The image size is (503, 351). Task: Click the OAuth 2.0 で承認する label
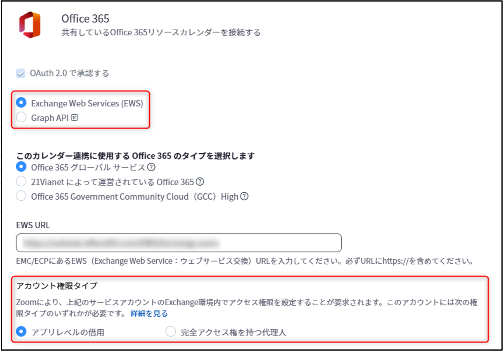pos(70,73)
